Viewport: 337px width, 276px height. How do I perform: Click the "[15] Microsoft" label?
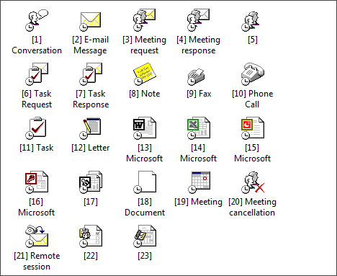[253, 153]
